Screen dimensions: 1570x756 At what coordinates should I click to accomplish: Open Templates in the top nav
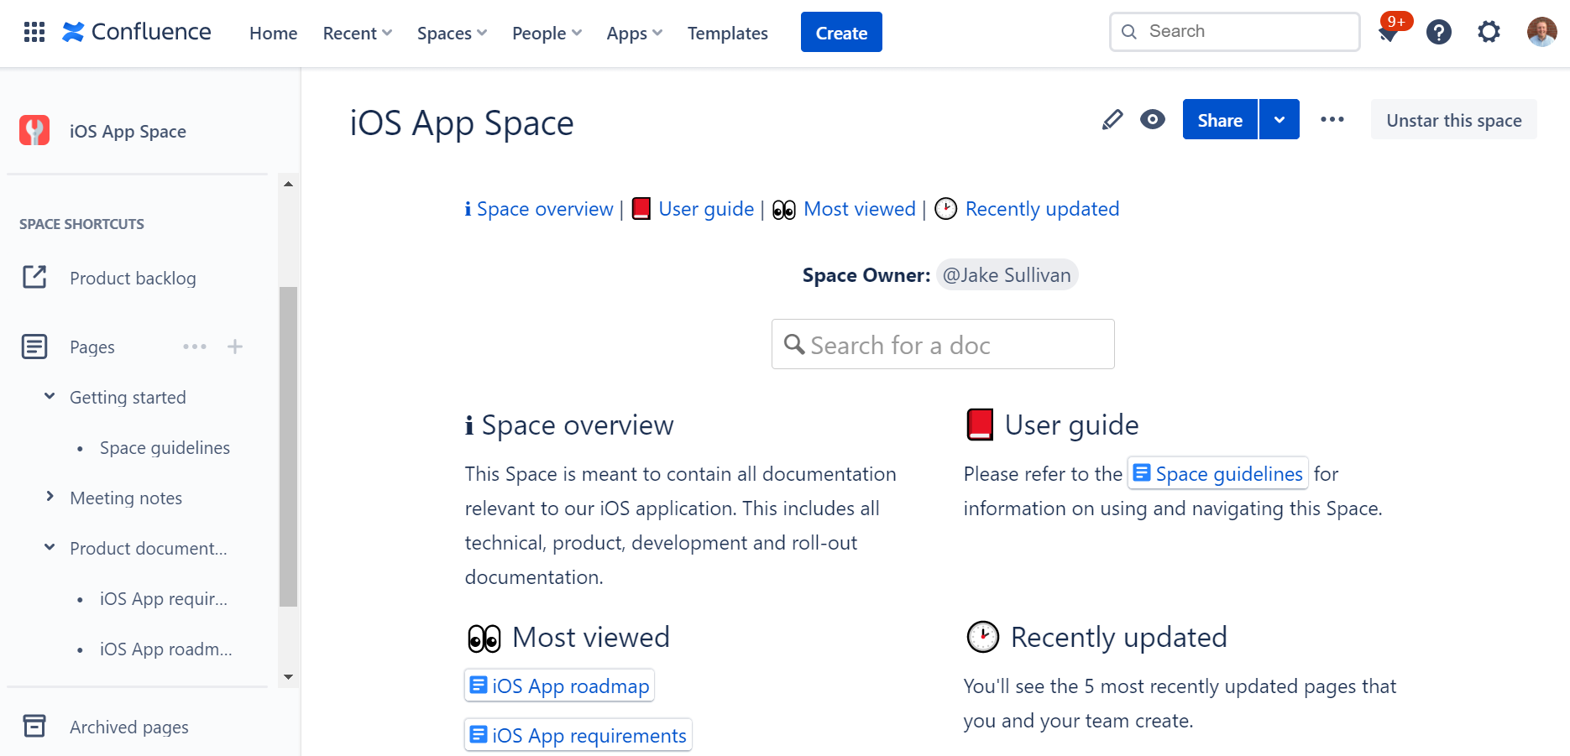coord(728,33)
